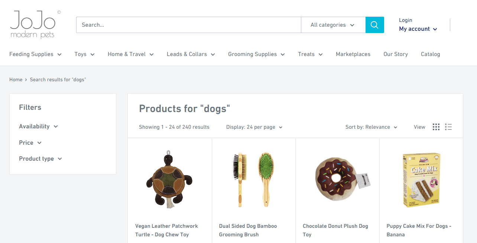The height and width of the screenshot is (243, 477).
Task: Expand the All categories dropdown
Action: tap(333, 24)
